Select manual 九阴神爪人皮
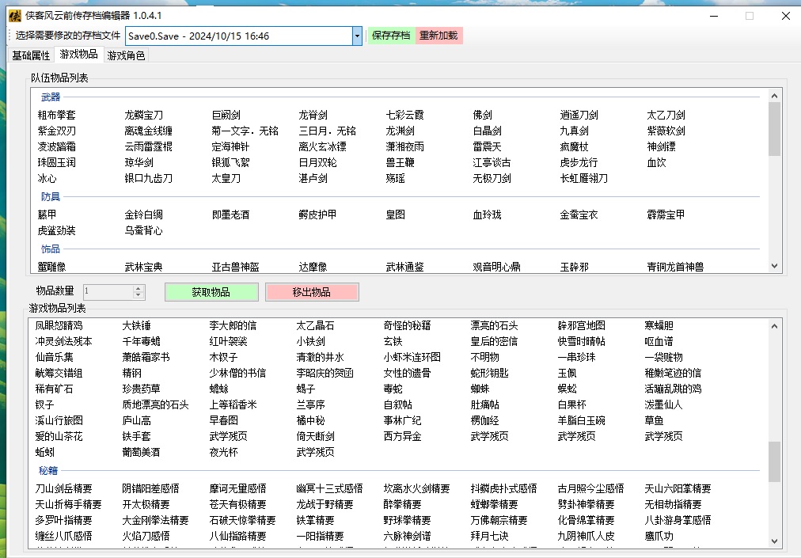The width and height of the screenshot is (801, 558). [587, 536]
